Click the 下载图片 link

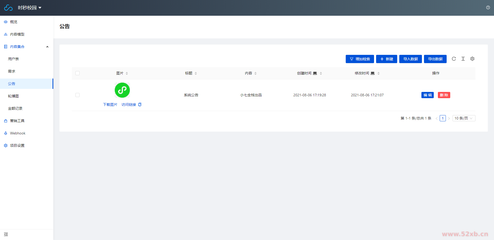110,105
